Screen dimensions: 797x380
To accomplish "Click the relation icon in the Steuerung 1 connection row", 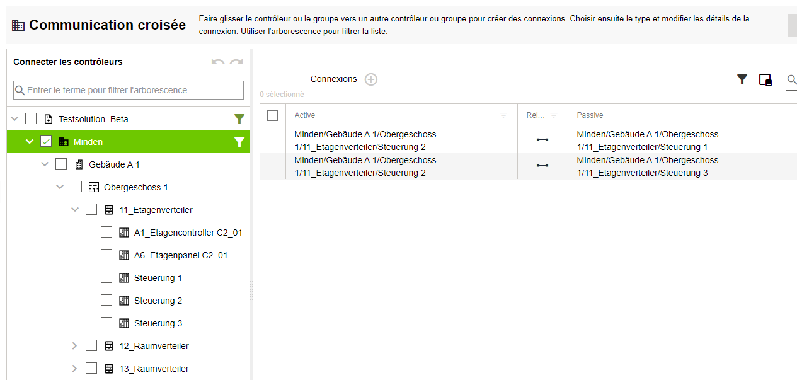I will click(x=542, y=140).
